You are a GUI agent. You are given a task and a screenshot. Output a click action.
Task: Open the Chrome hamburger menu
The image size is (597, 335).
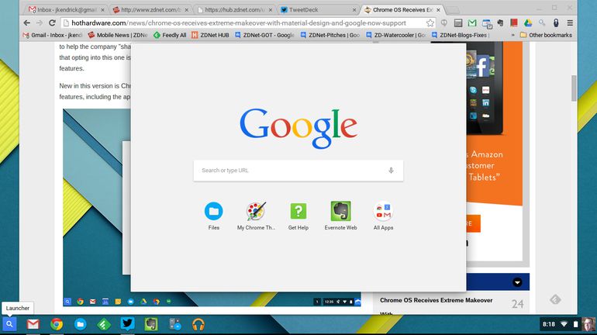point(570,22)
